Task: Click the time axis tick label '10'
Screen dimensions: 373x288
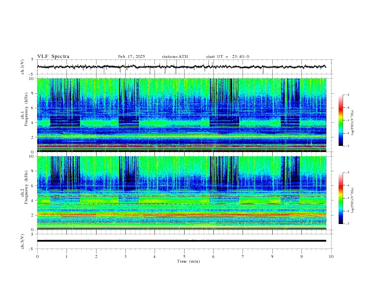Action: click(x=331, y=256)
